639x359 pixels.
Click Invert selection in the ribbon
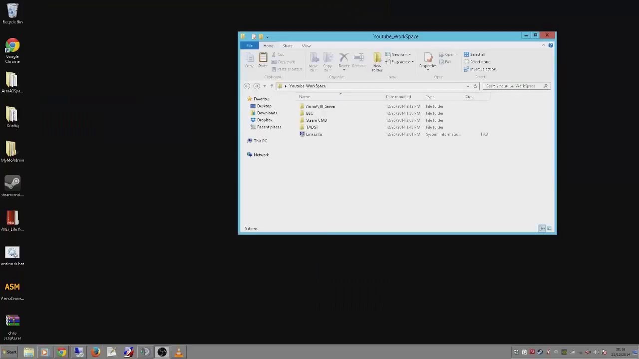480,69
